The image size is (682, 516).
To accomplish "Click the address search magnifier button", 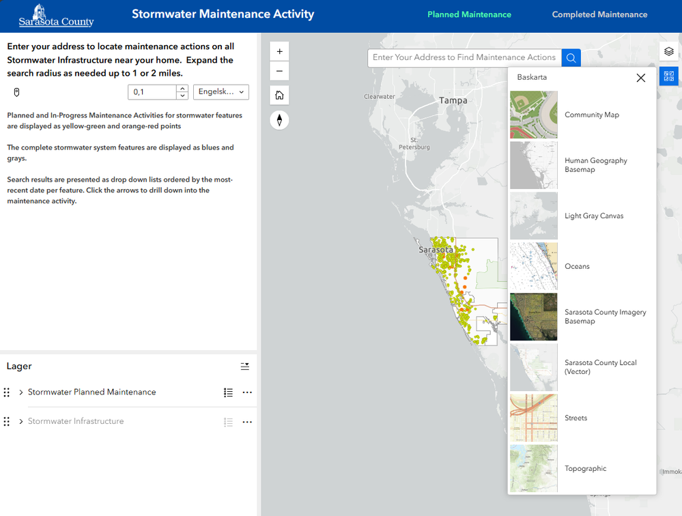I will coord(571,58).
